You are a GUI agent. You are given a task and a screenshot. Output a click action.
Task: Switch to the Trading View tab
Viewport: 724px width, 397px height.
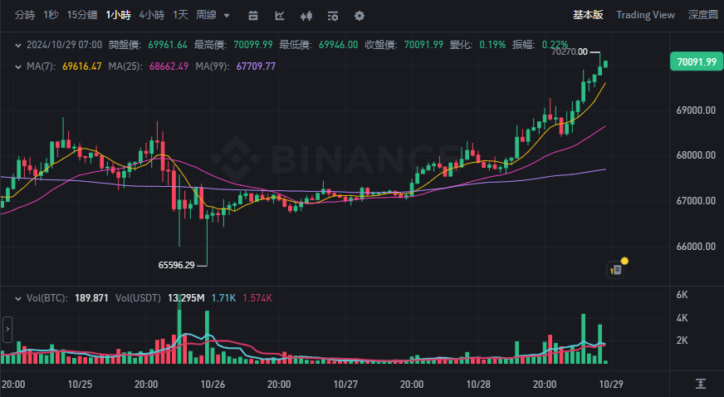pyautogui.click(x=645, y=15)
